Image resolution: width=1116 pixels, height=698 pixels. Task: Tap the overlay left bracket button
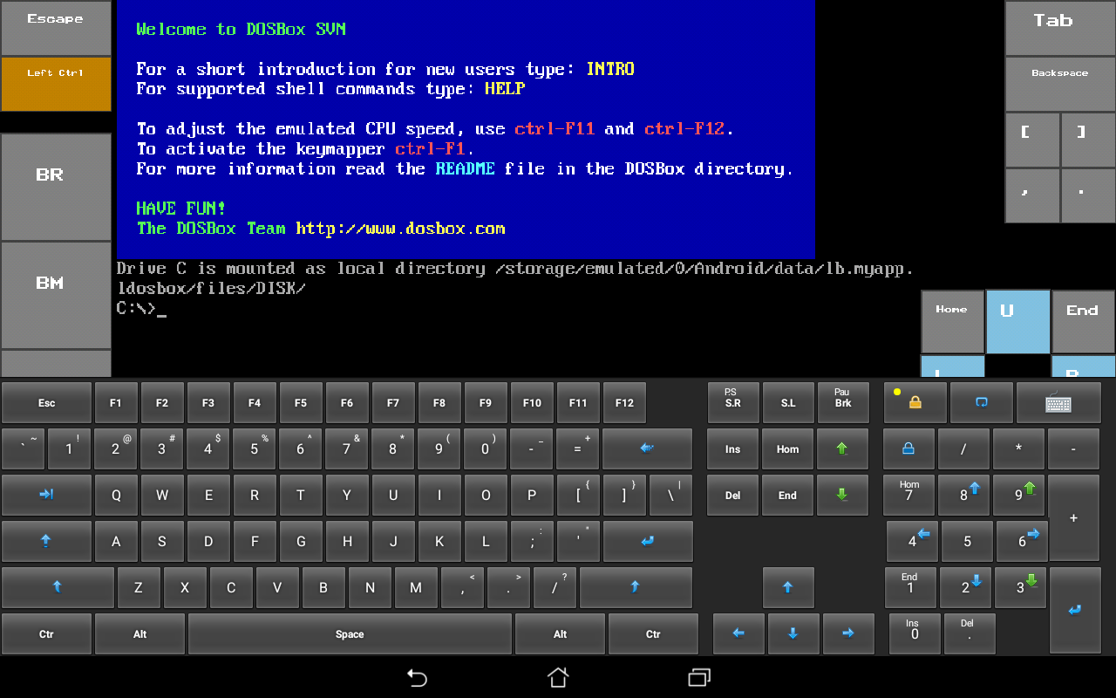1032,139
